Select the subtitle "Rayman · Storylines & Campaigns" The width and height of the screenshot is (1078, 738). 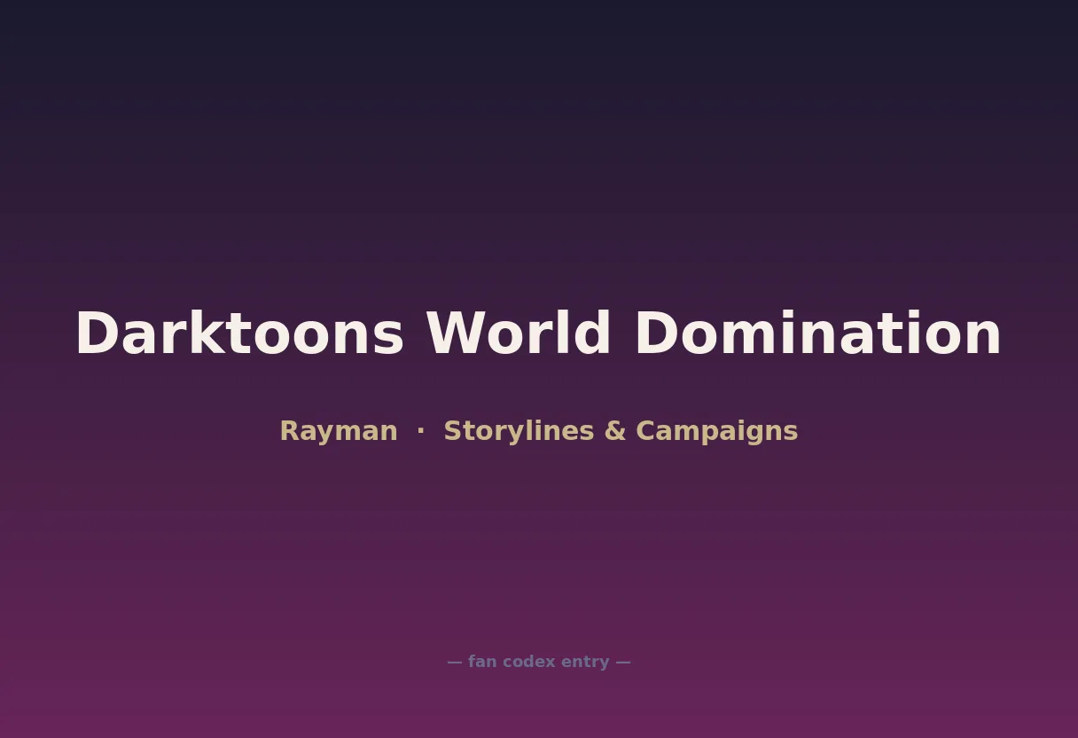point(539,431)
